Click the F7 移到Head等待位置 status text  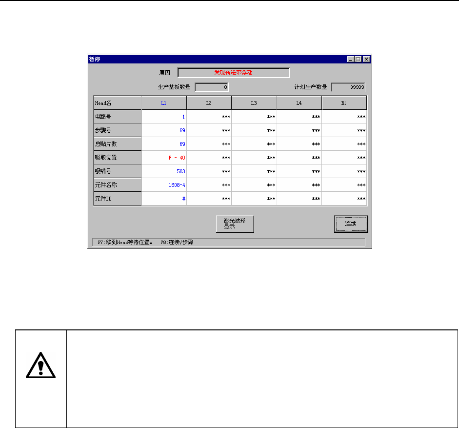(x=125, y=242)
